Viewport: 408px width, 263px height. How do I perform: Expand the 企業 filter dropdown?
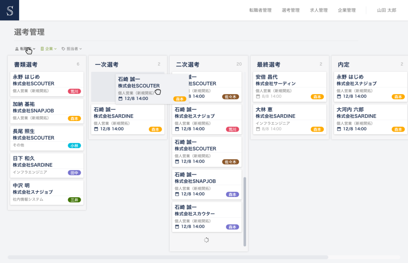pos(49,49)
